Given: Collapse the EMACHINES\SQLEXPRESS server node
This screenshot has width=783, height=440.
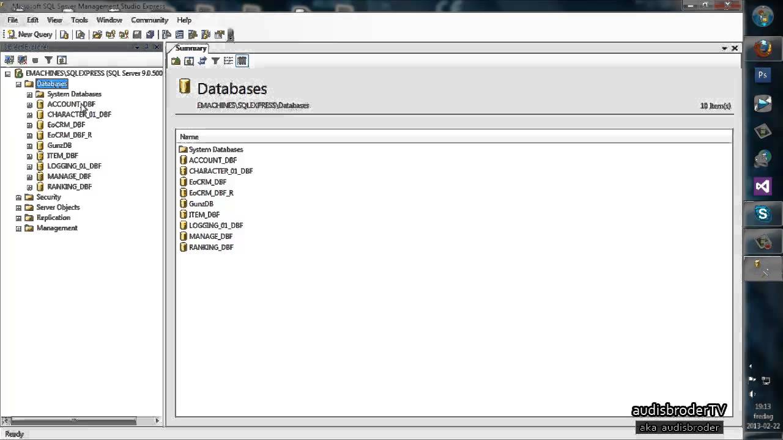Looking at the screenshot, I should [8, 73].
